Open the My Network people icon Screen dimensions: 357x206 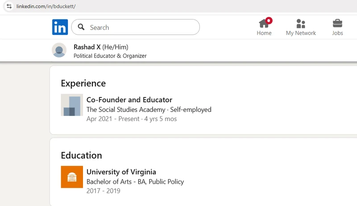[x=301, y=24]
